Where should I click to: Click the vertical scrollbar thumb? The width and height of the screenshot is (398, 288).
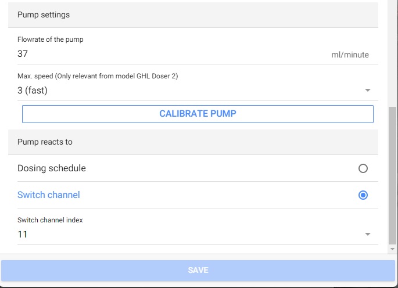pyautogui.click(x=392, y=175)
